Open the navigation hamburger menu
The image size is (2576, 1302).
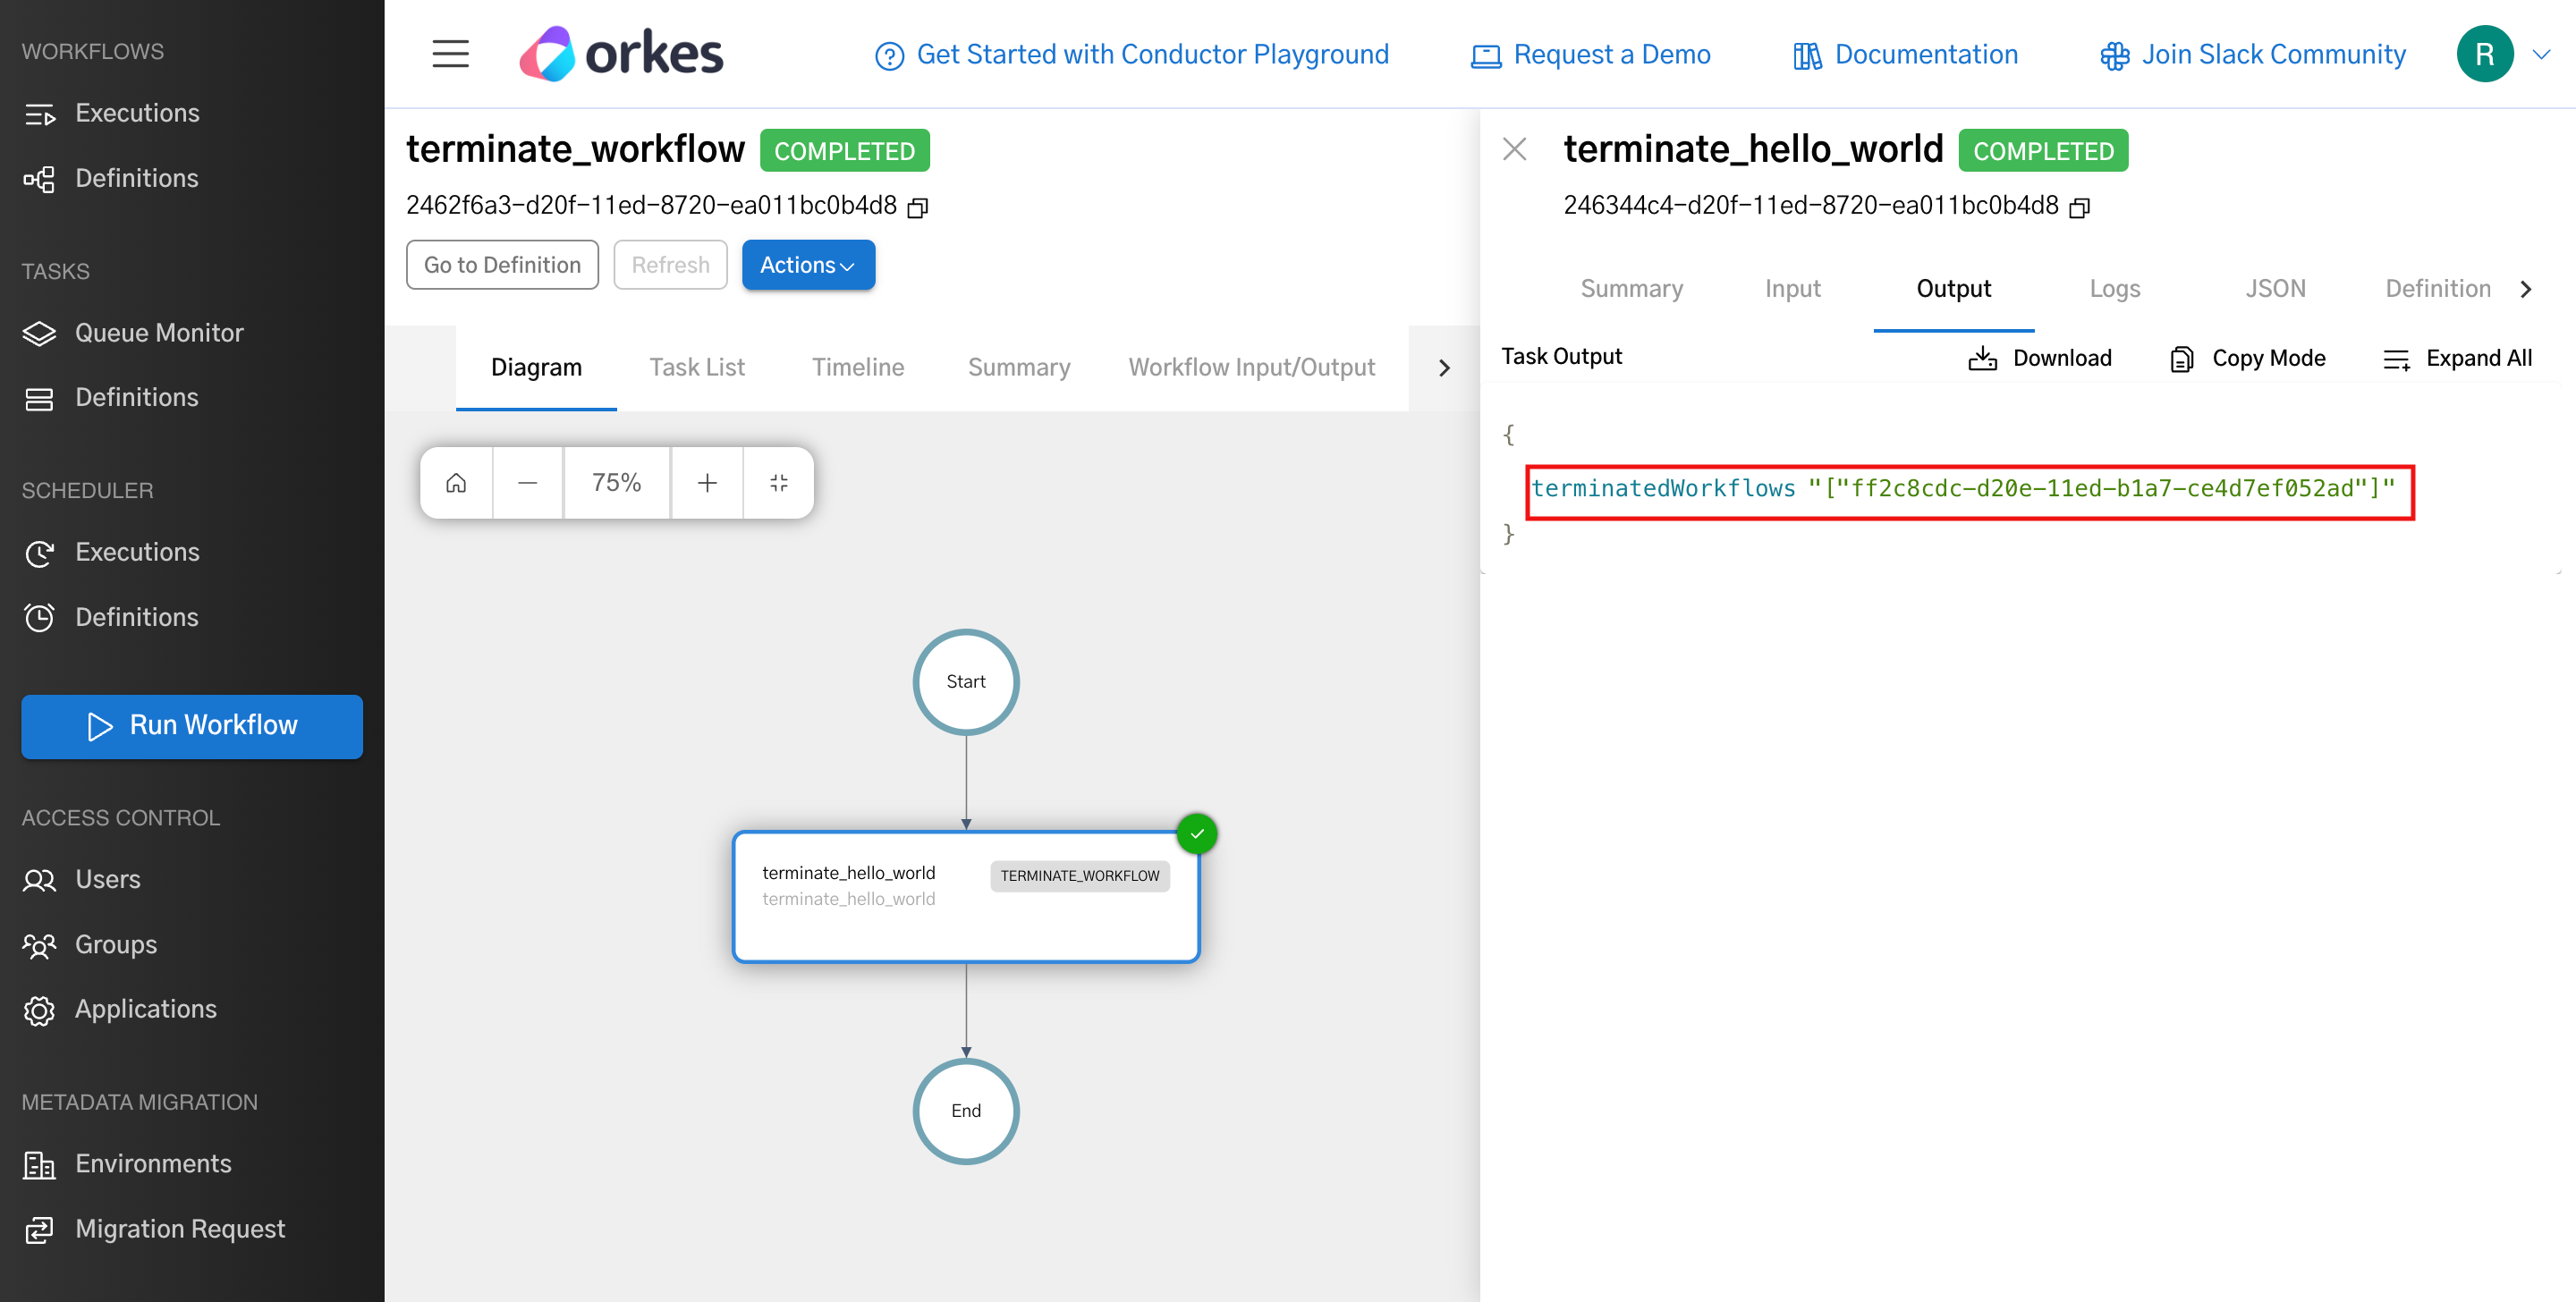pyautogui.click(x=450, y=54)
